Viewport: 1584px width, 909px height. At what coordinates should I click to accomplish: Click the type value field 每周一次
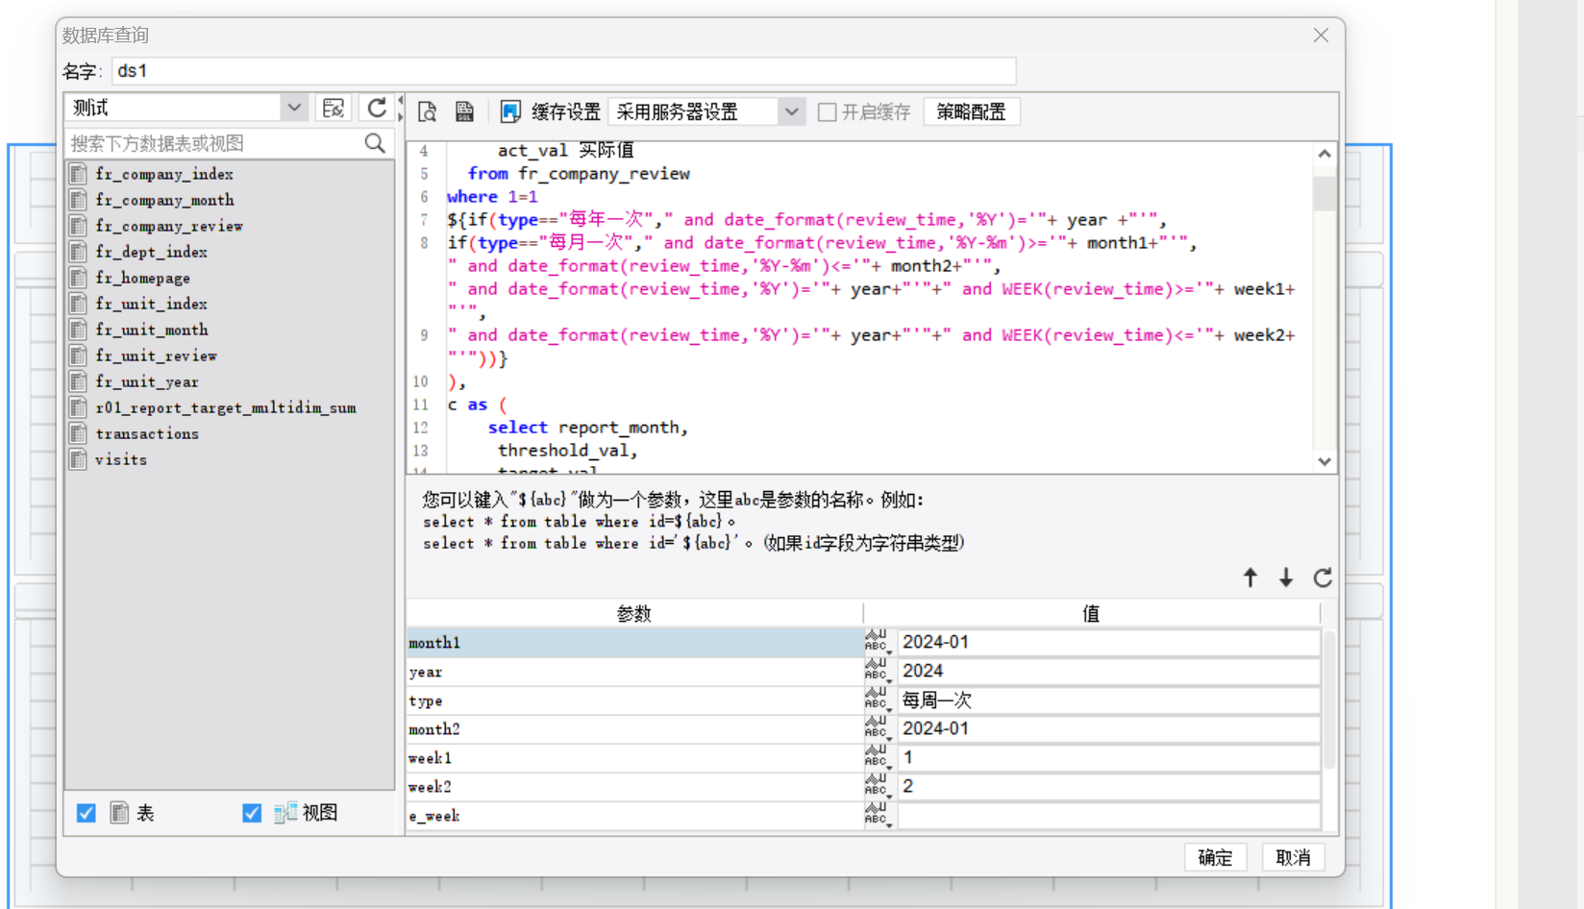(1109, 700)
